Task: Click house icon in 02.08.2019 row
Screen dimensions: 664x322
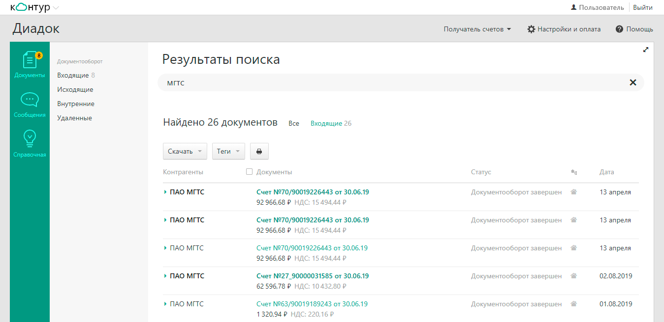Action: [573, 276]
